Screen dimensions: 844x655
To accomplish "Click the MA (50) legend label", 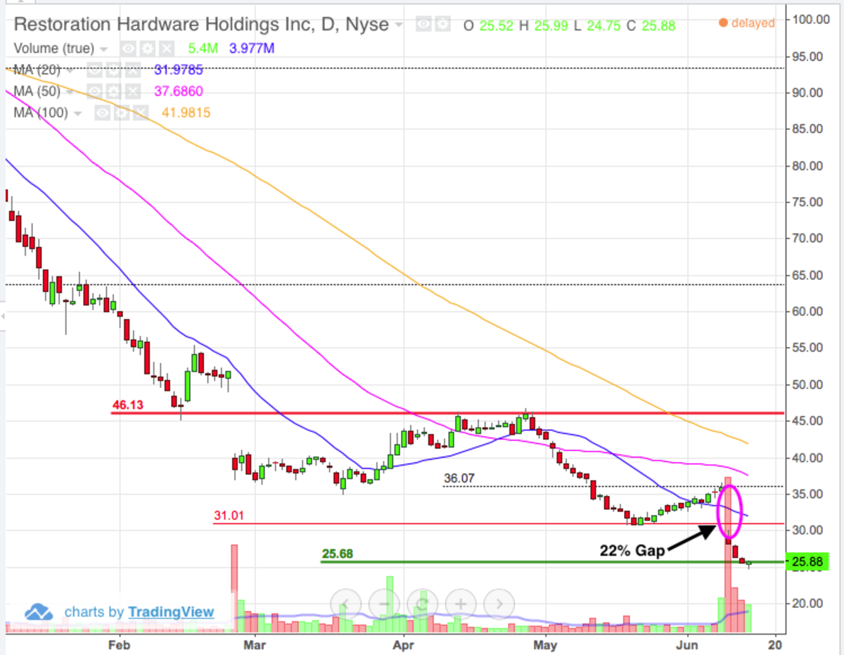I will (37, 91).
